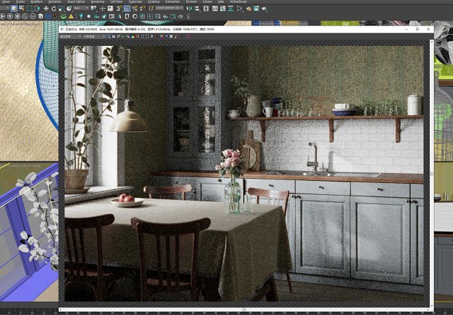Click the timeline ruler at the bottom

pos(226,311)
